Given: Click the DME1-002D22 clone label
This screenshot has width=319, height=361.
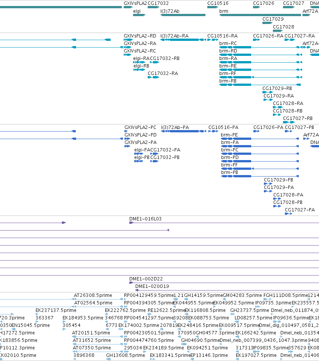Looking at the screenshot, I should click(146, 279).
